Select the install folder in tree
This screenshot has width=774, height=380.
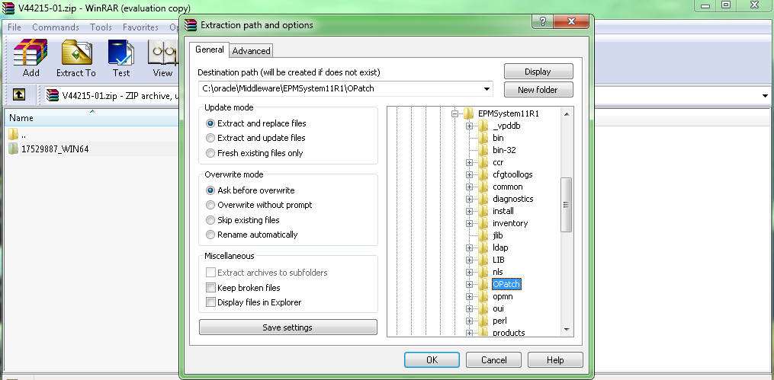point(503,211)
